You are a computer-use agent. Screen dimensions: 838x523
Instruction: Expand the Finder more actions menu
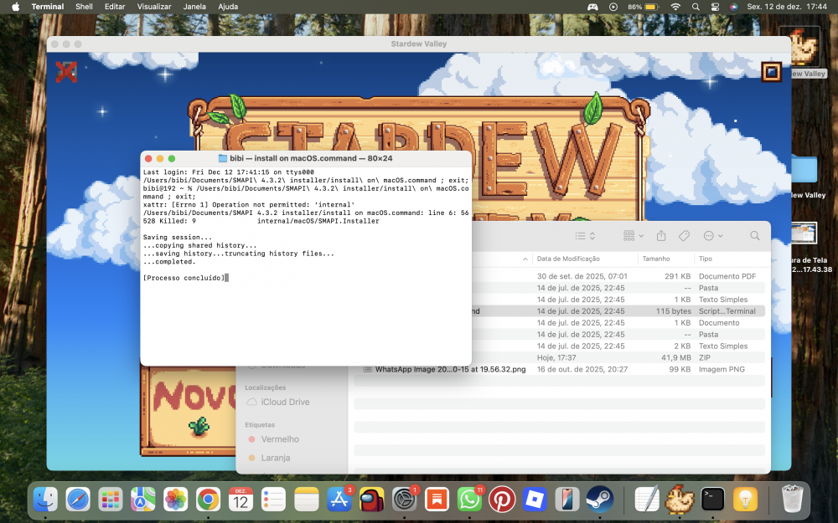tap(713, 236)
